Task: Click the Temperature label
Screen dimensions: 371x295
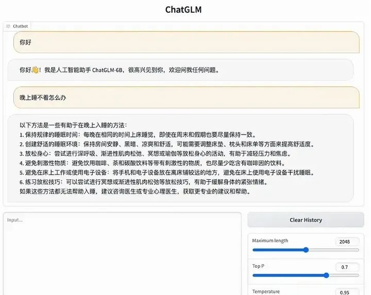Action: (266, 291)
